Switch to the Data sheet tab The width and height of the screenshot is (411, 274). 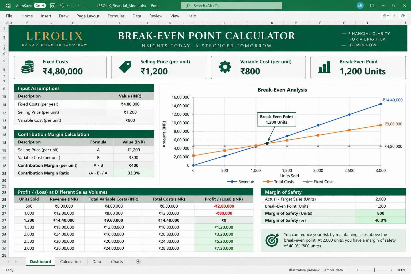point(97,262)
